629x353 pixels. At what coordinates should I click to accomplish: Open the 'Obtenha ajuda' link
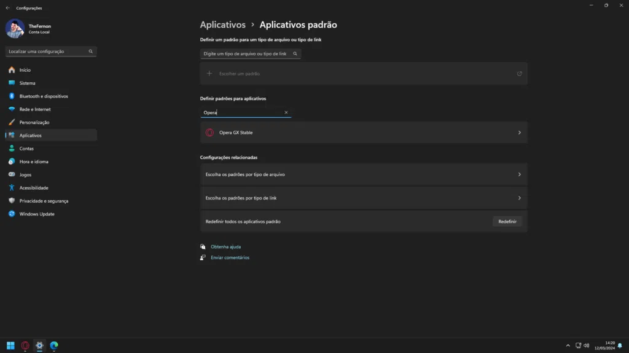pos(226,247)
